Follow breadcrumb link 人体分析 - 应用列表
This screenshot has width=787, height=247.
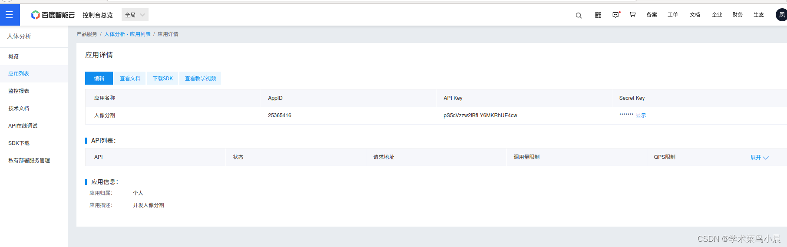[127, 34]
